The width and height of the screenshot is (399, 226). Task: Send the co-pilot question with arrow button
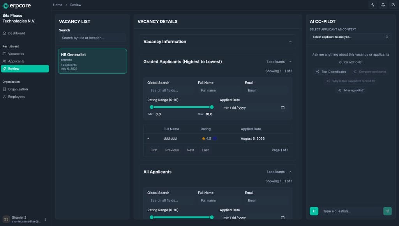coord(387,211)
